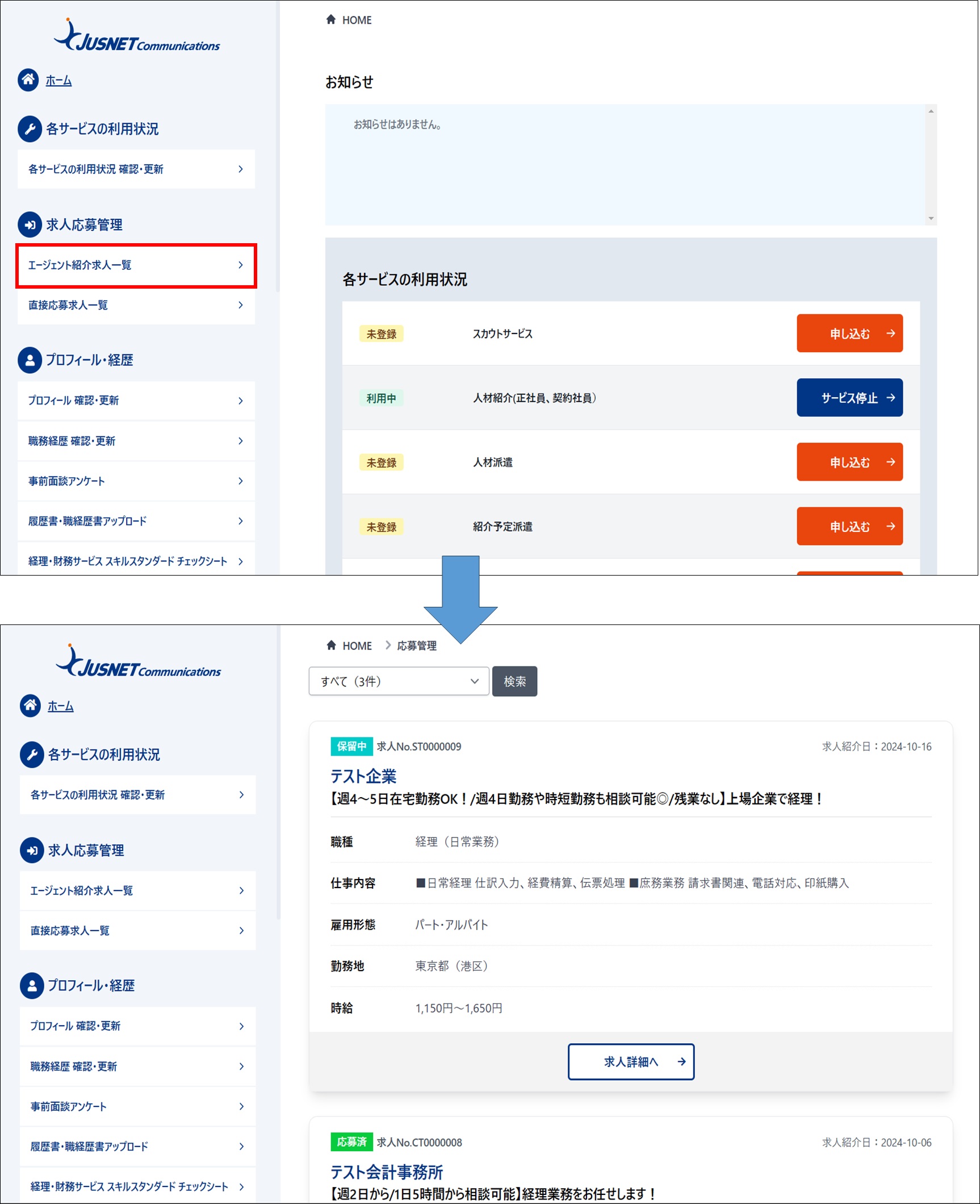Open エージェント紹介求人一覧 in the top sidebar menu
This screenshot has height=1204, width=980.
click(x=136, y=265)
